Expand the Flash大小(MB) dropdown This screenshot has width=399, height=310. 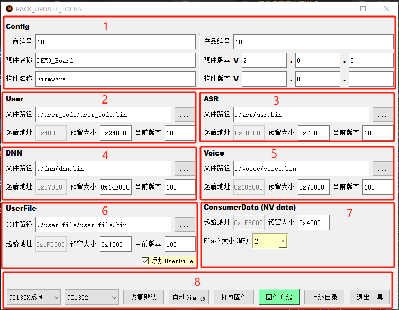pyautogui.click(x=282, y=241)
